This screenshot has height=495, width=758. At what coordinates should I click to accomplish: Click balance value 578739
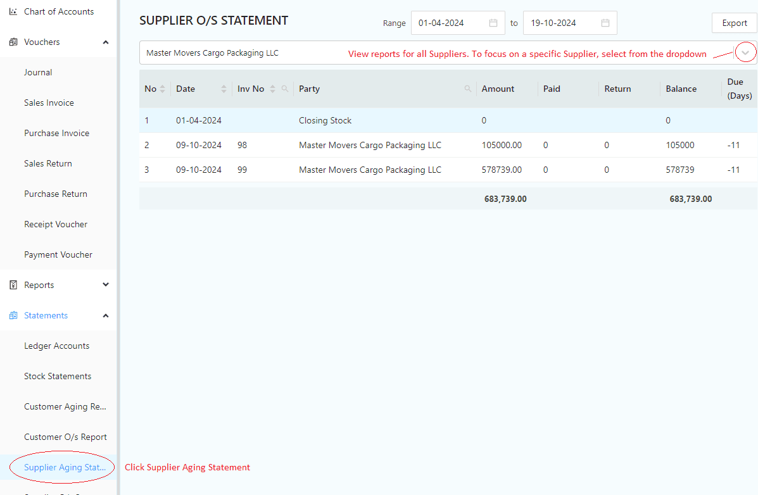pyautogui.click(x=680, y=170)
